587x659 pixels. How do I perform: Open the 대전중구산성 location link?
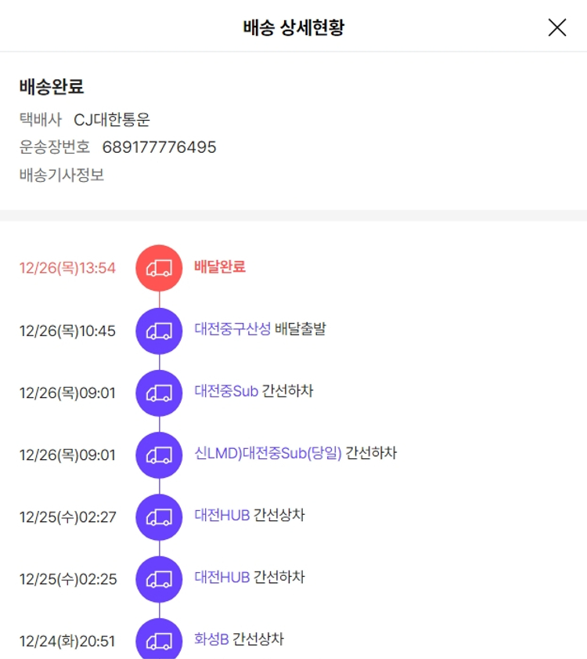232,329
